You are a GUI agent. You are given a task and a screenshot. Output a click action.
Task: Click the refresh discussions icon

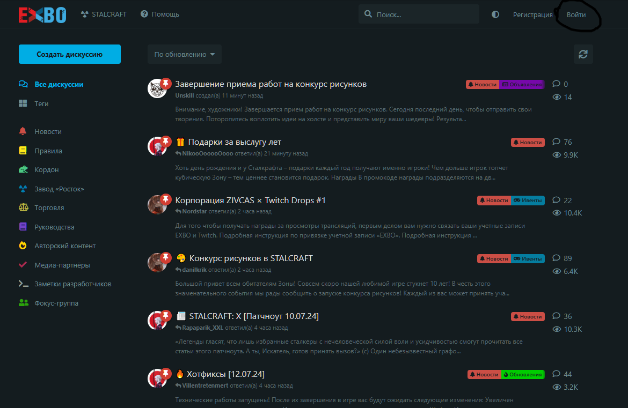click(x=583, y=54)
